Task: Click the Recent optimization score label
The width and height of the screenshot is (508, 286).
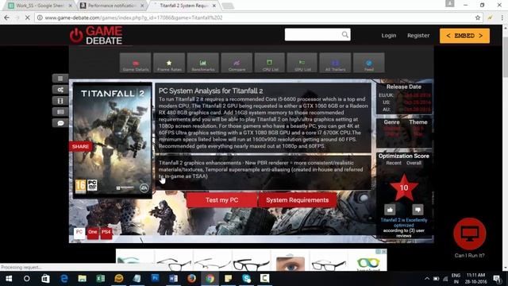Action: [394, 163]
